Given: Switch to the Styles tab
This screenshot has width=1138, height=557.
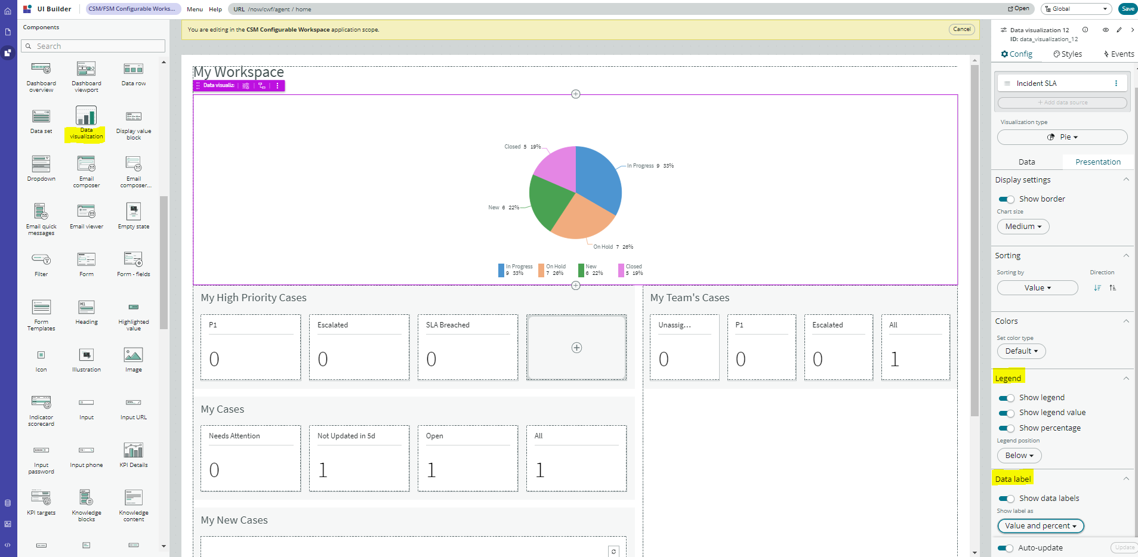Looking at the screenshot, I should (1068, 54).
